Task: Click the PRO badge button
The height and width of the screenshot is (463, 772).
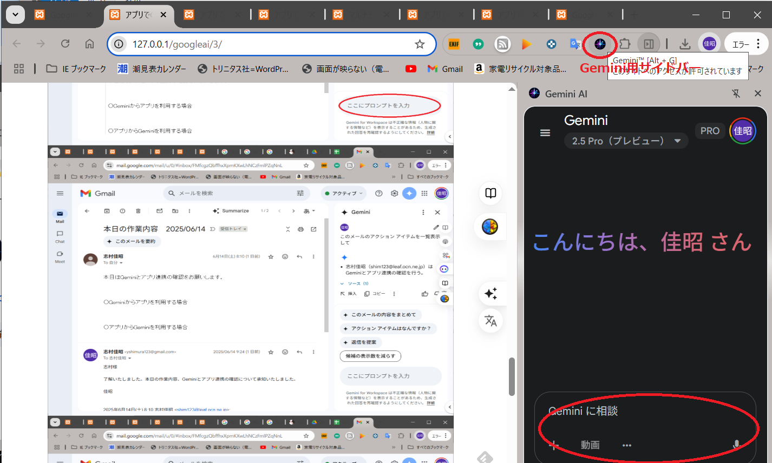Action: click(710, 131)
